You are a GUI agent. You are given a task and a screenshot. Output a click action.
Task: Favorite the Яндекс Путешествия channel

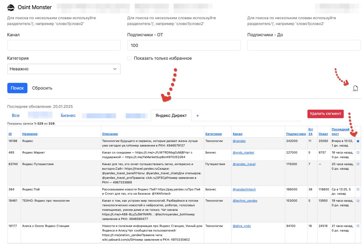point(358,164)
